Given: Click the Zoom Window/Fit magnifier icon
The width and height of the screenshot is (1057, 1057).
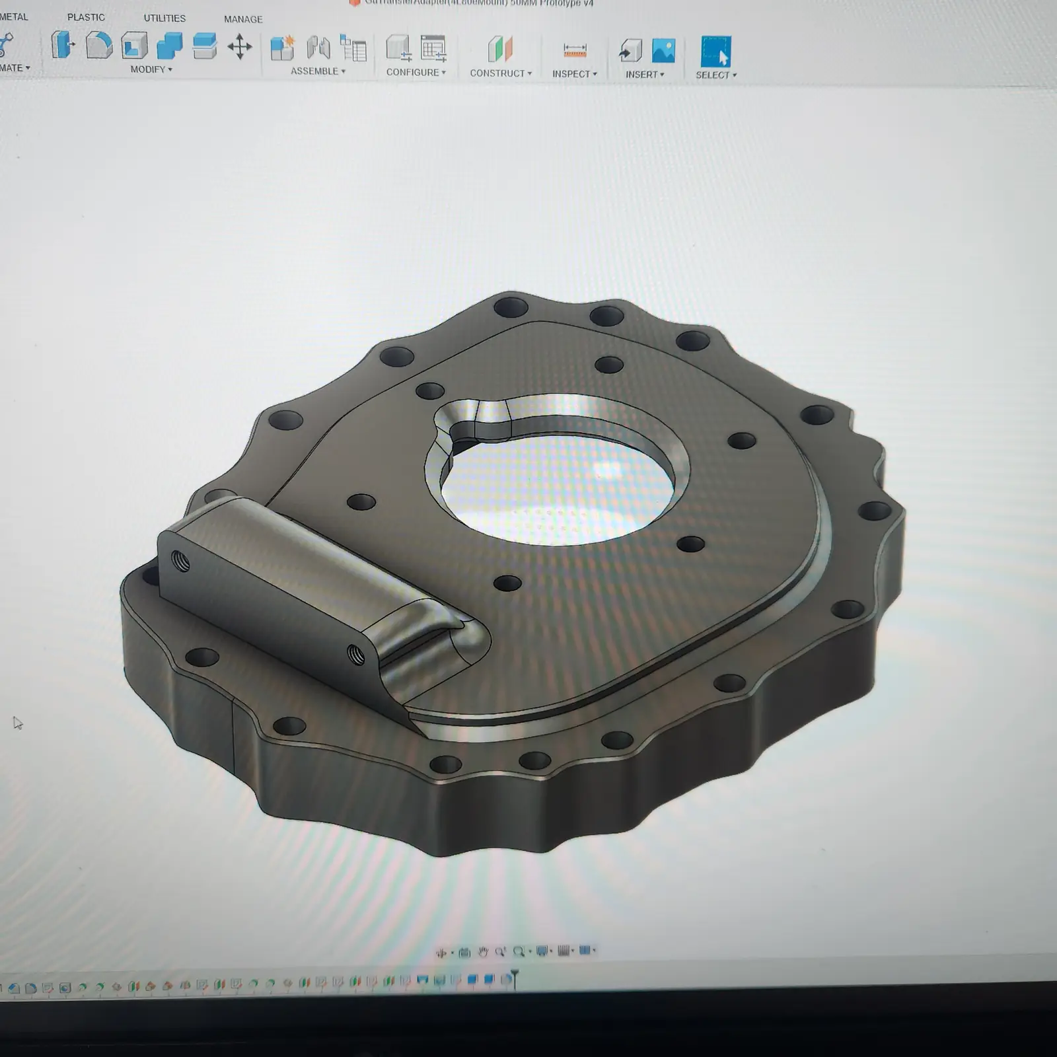Looking at the screenshot, I should click(x=519, y=951).
